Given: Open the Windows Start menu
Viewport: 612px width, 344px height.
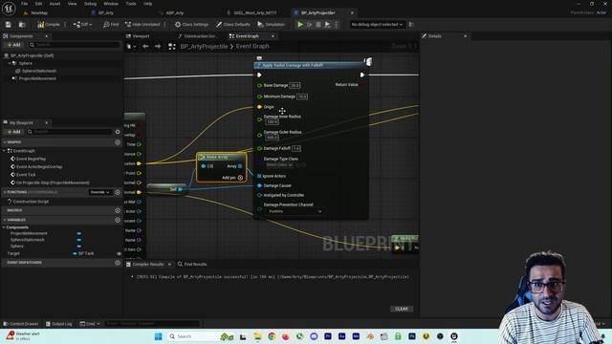Looking at the screenshot, I should tap(158, 336).
